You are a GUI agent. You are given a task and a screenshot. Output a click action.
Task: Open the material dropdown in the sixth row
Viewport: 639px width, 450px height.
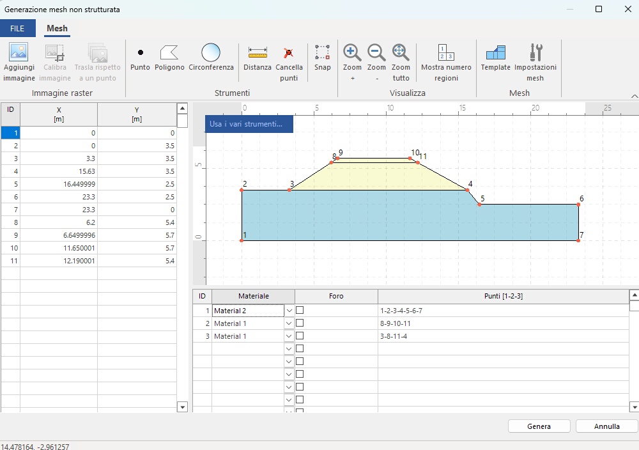(289, 375)
